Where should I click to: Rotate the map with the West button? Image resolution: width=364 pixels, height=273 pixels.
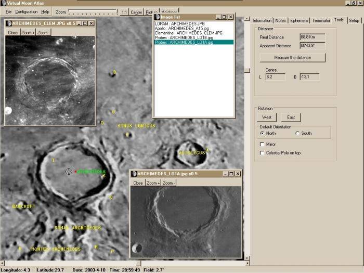click(267, 117)
